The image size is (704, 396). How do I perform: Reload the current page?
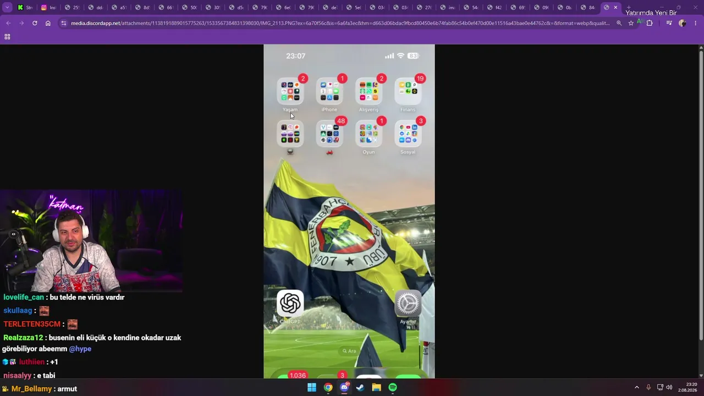(x=35, y=23)
